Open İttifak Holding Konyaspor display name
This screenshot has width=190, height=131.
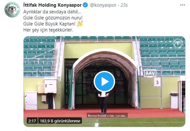53,5
